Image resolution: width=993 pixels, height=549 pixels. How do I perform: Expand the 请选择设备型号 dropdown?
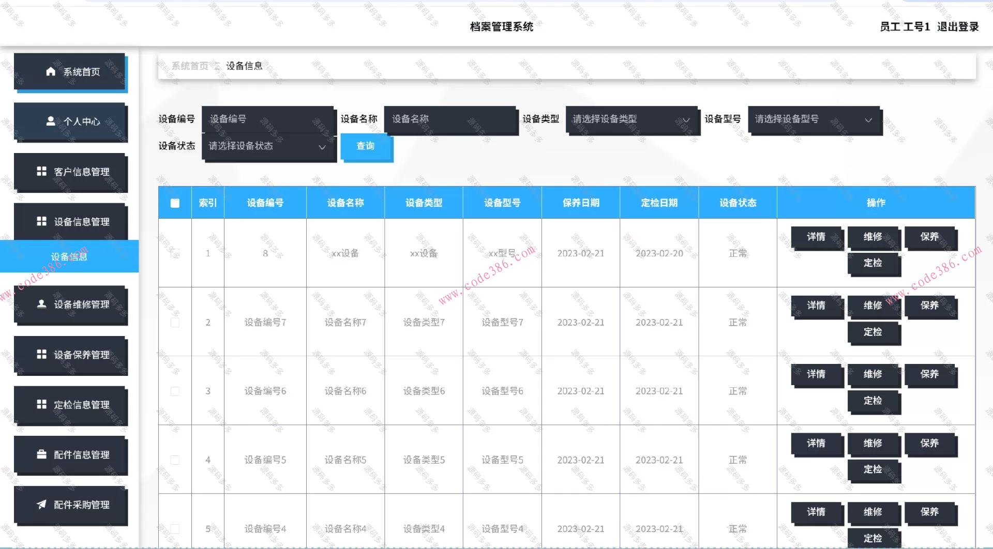click(x=815, y=120)
